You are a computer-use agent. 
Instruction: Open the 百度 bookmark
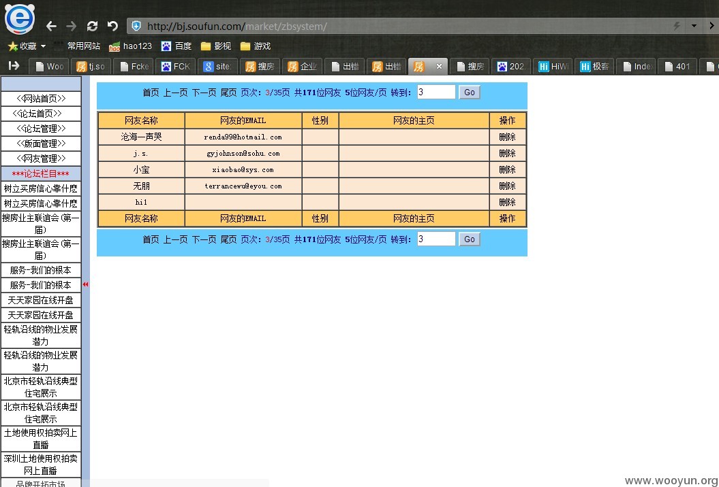point(176,46)
